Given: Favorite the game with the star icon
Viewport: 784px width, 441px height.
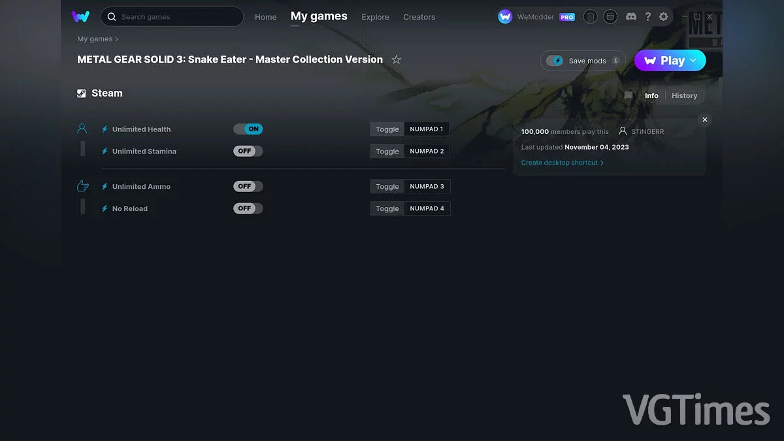Looking at the screenshot, I should [x=396, y=60].
